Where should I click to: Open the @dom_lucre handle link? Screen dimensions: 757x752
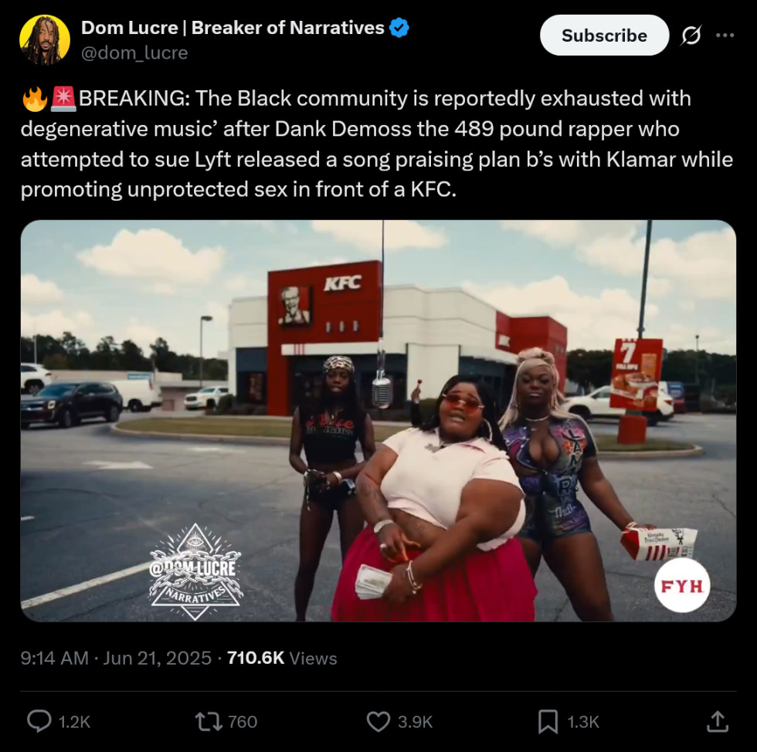[x=134, y=53]
